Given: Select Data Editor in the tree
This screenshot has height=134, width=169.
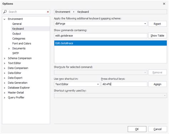Looking at the screenshot, I should click(15, 73).
